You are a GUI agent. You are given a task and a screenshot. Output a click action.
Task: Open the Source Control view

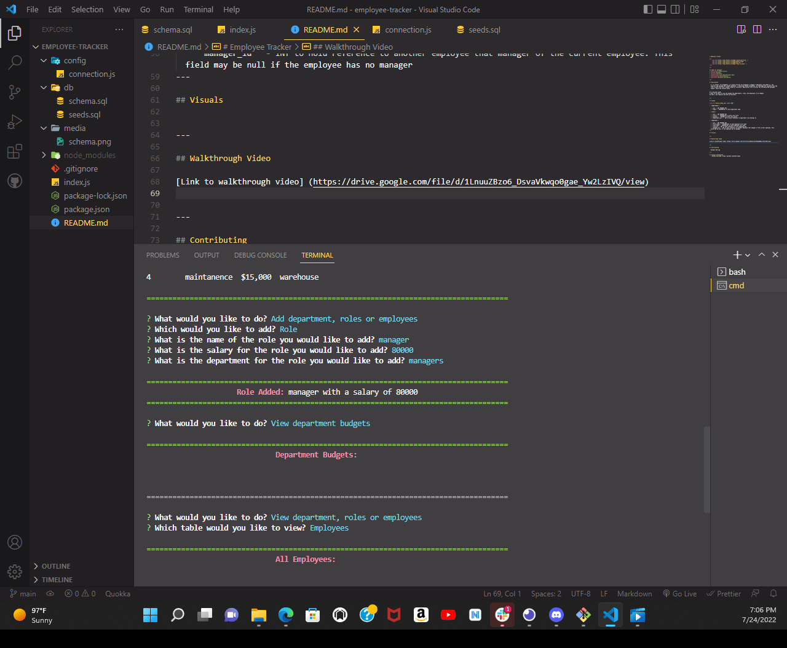pos(15,92)
